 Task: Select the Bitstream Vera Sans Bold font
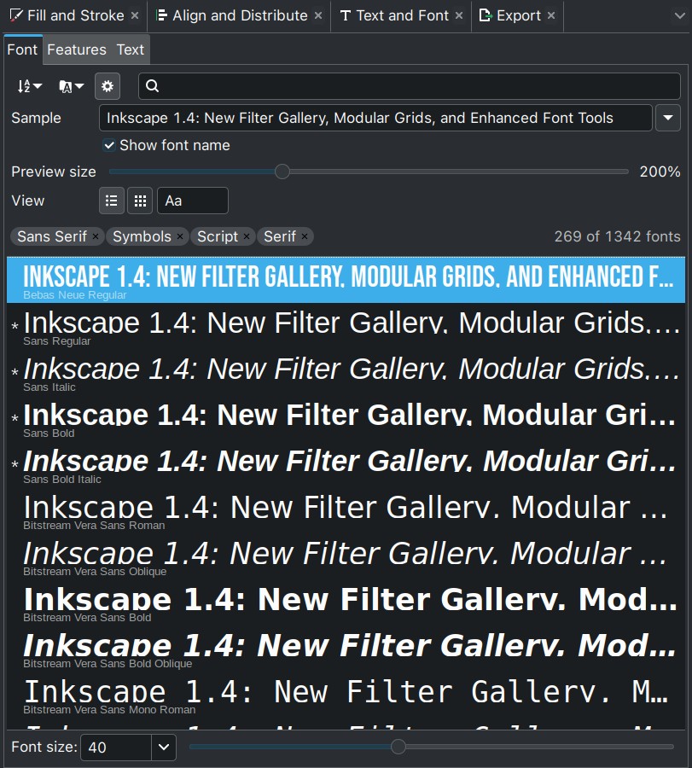coord(346,602)
